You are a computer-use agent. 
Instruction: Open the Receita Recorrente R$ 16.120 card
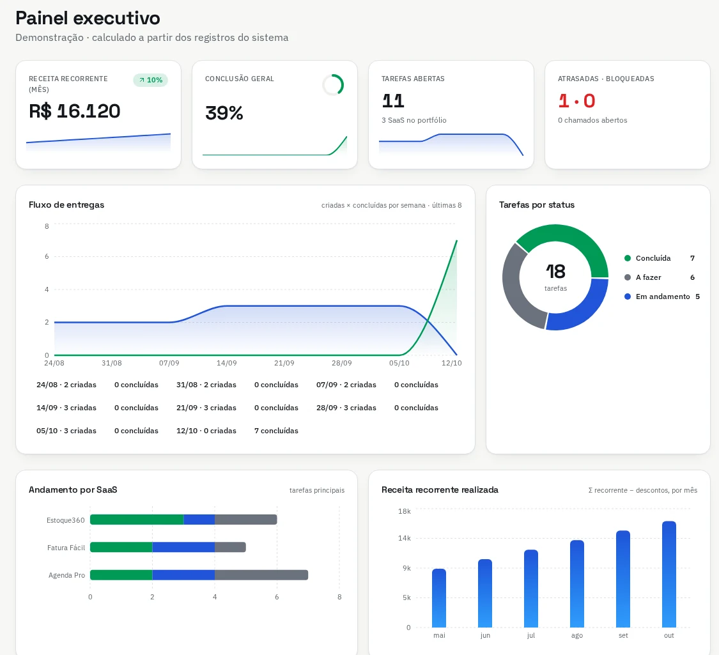(x=98, y=114)
